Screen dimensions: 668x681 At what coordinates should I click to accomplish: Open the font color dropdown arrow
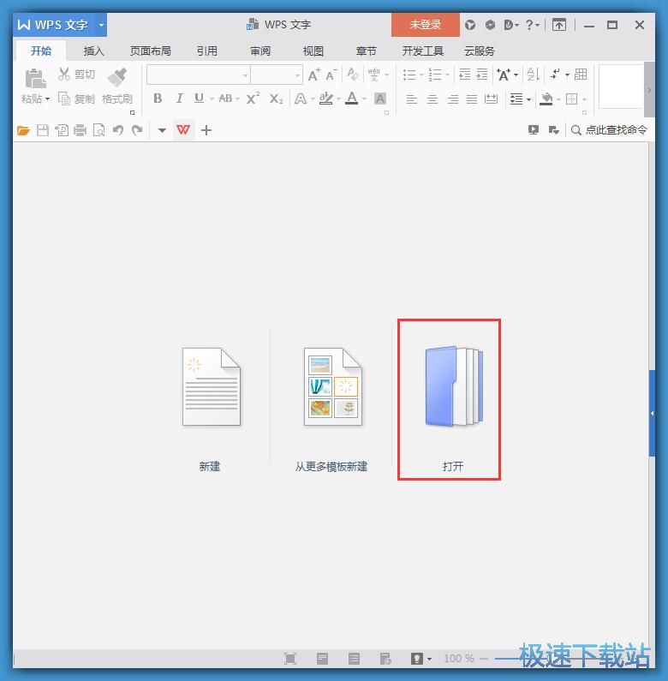(x=365, y=99)
